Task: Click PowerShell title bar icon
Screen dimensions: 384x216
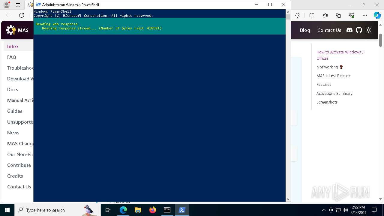Action: (x=38, y=4)
